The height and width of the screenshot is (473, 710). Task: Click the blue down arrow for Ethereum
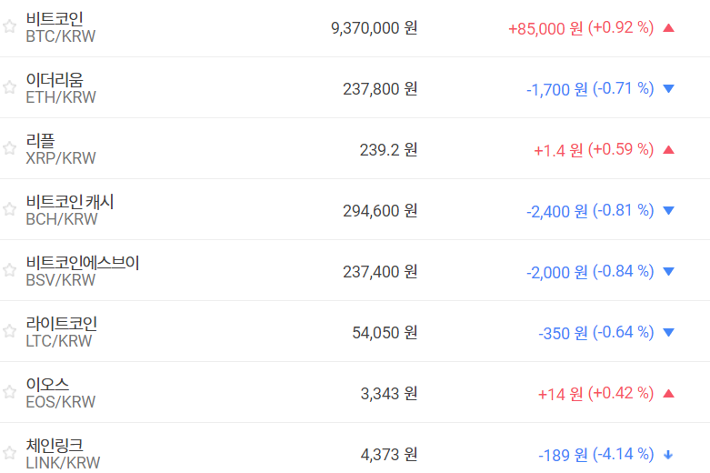669,88
